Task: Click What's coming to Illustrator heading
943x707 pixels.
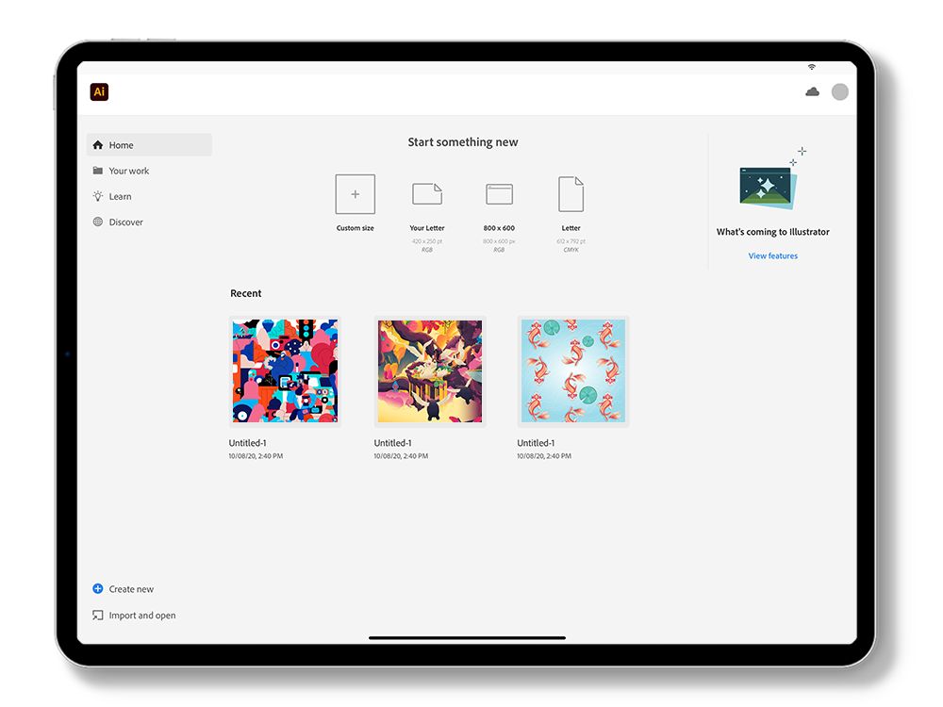Action: pos(773,232)
